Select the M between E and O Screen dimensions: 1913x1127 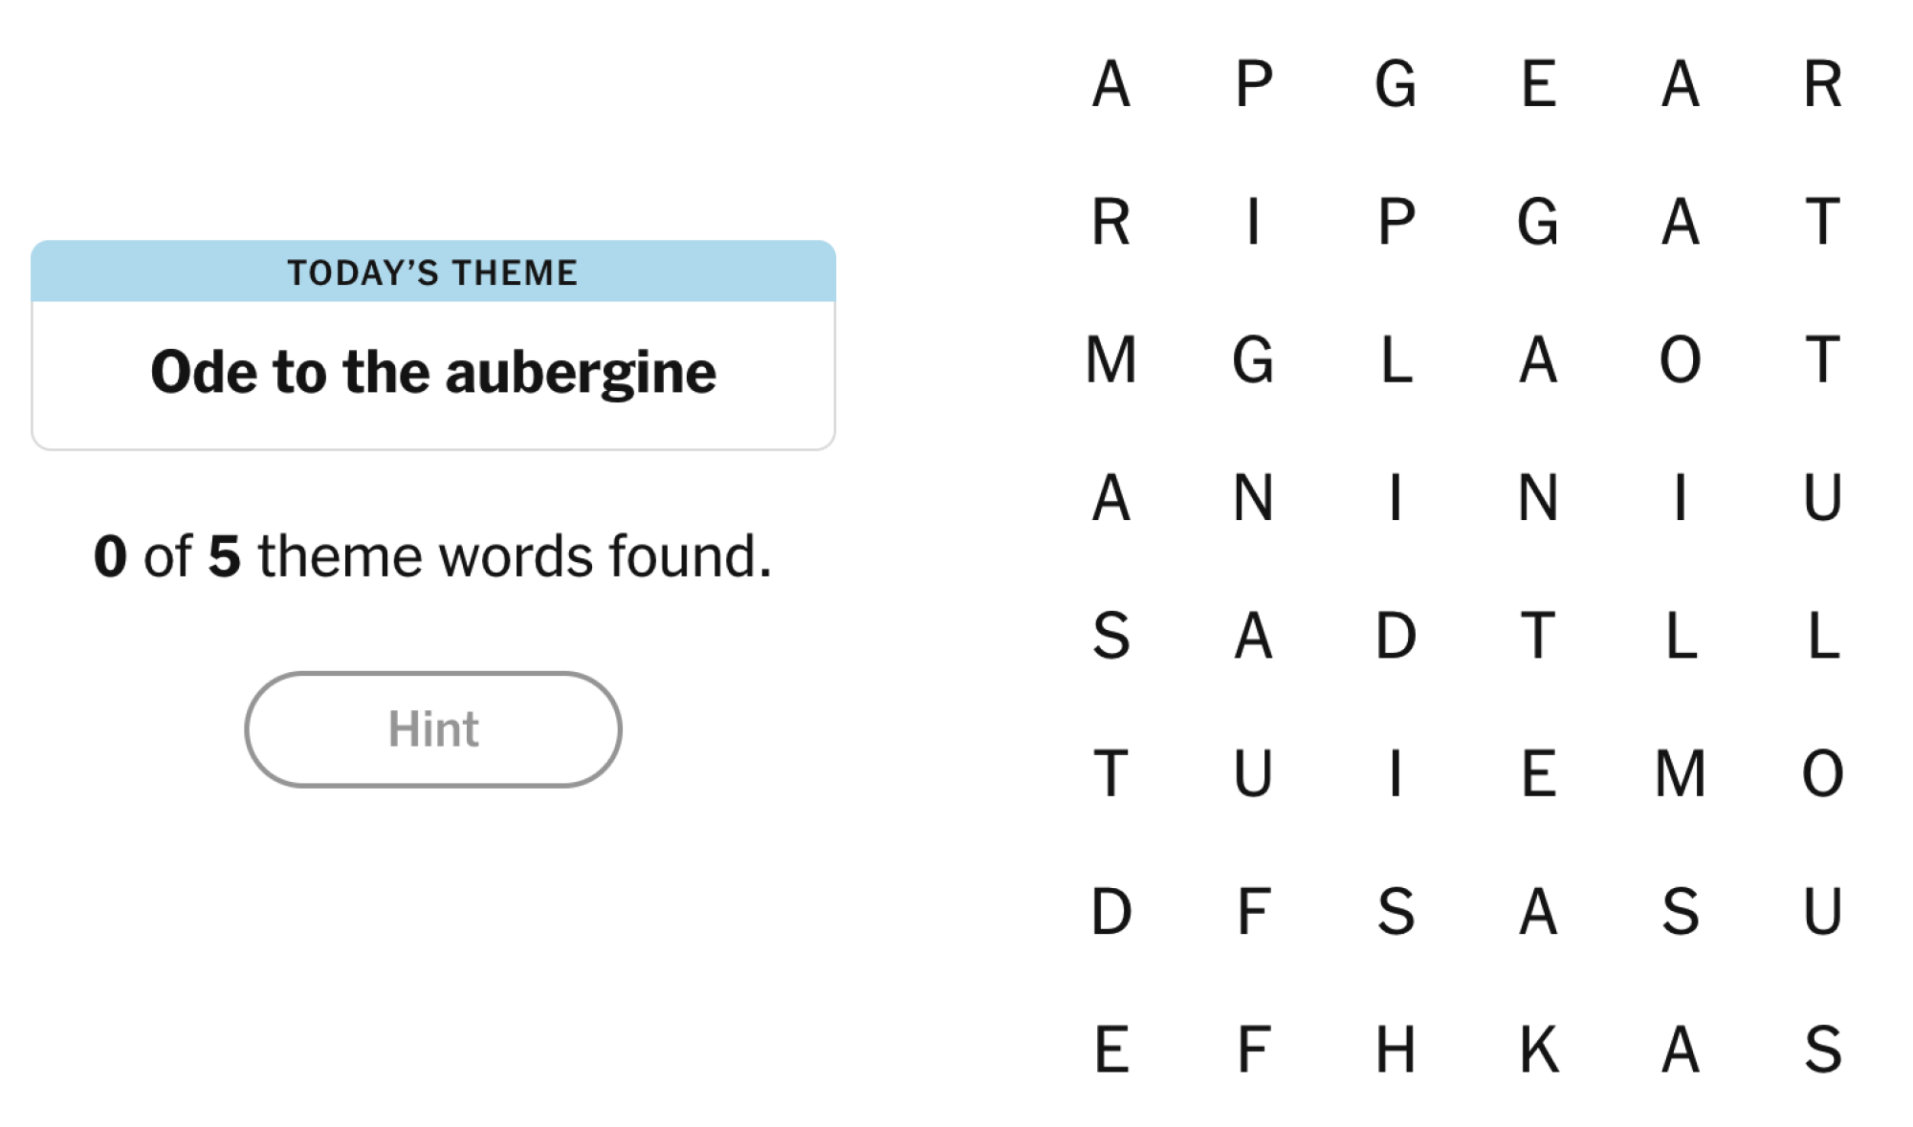1681,773
